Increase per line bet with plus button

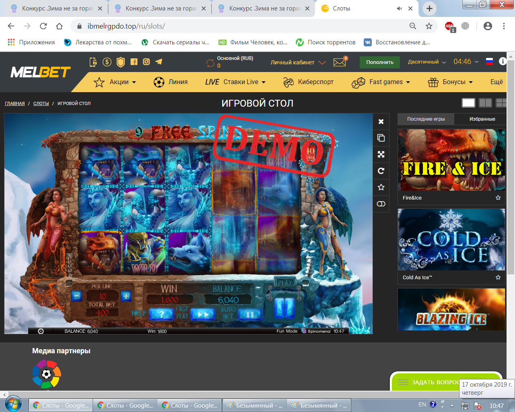pos(126,296)
